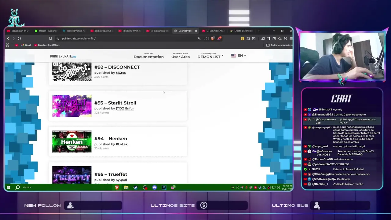Click the Starlit Stroll level thumbnail
Image resolution: width=391 pixels, height=220 pixels.
tap(72, 106)
